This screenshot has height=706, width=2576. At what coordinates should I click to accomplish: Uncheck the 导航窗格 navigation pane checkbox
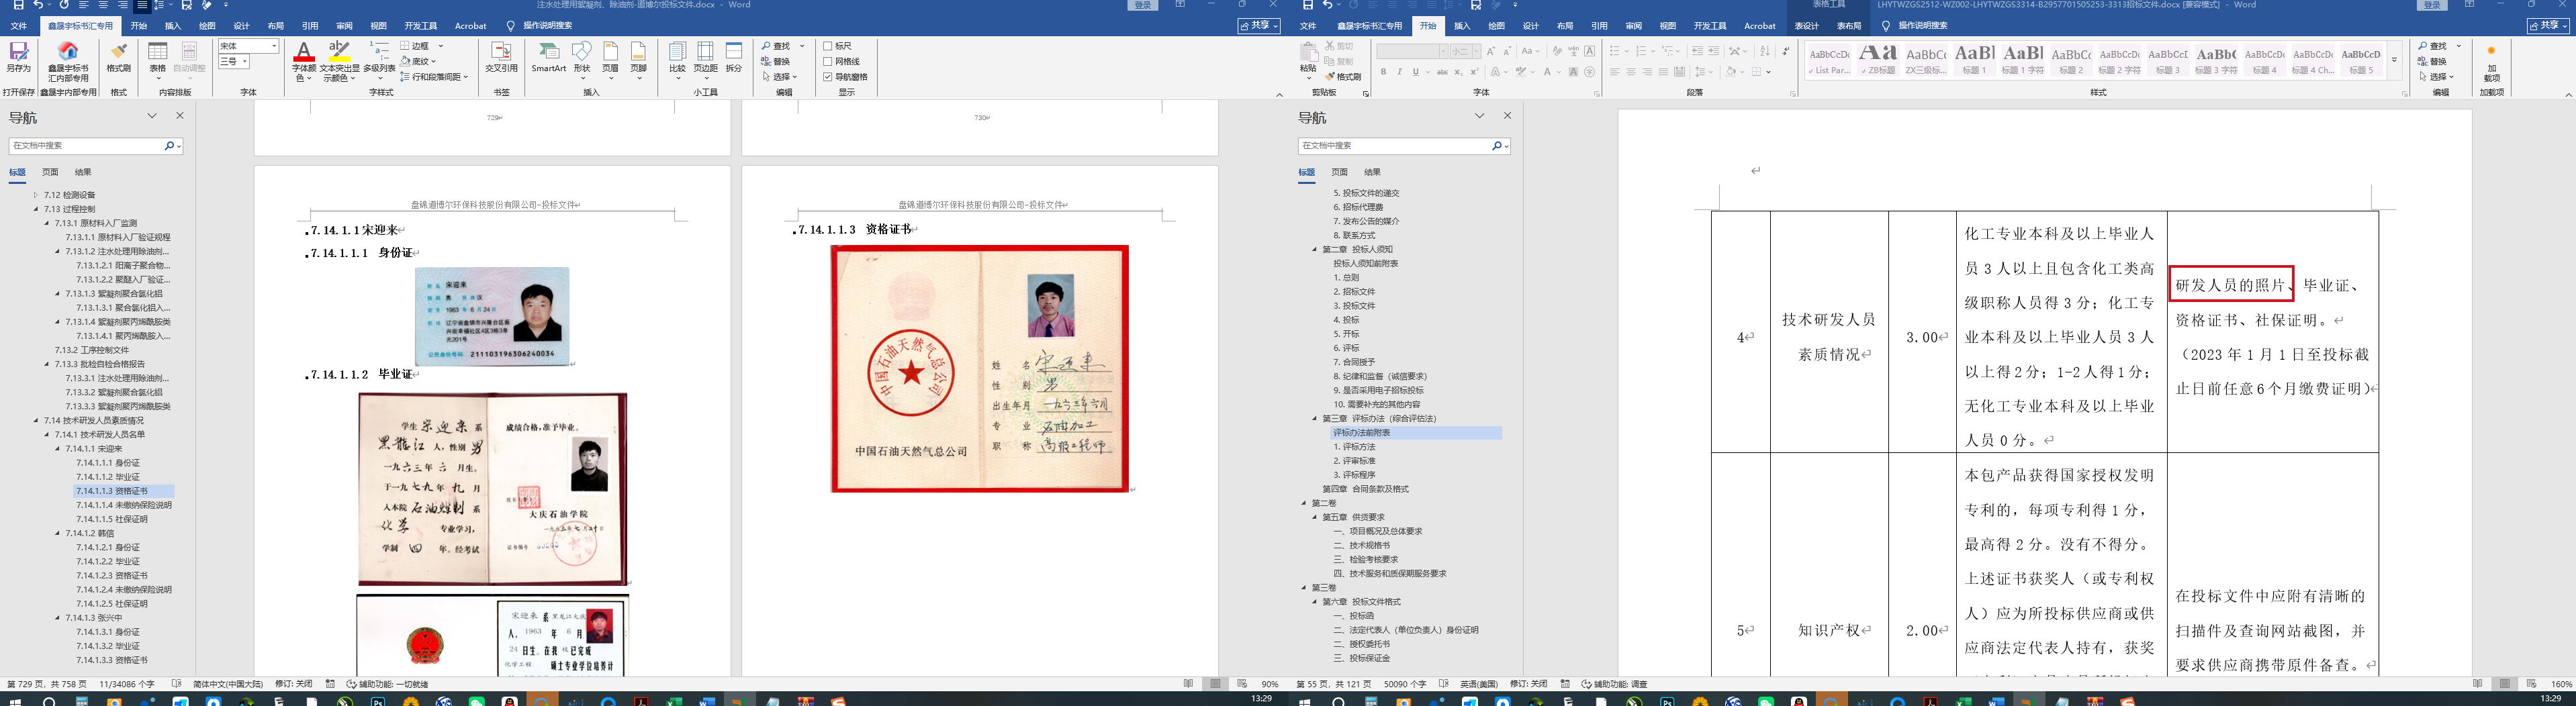click(x=828, y=77)
